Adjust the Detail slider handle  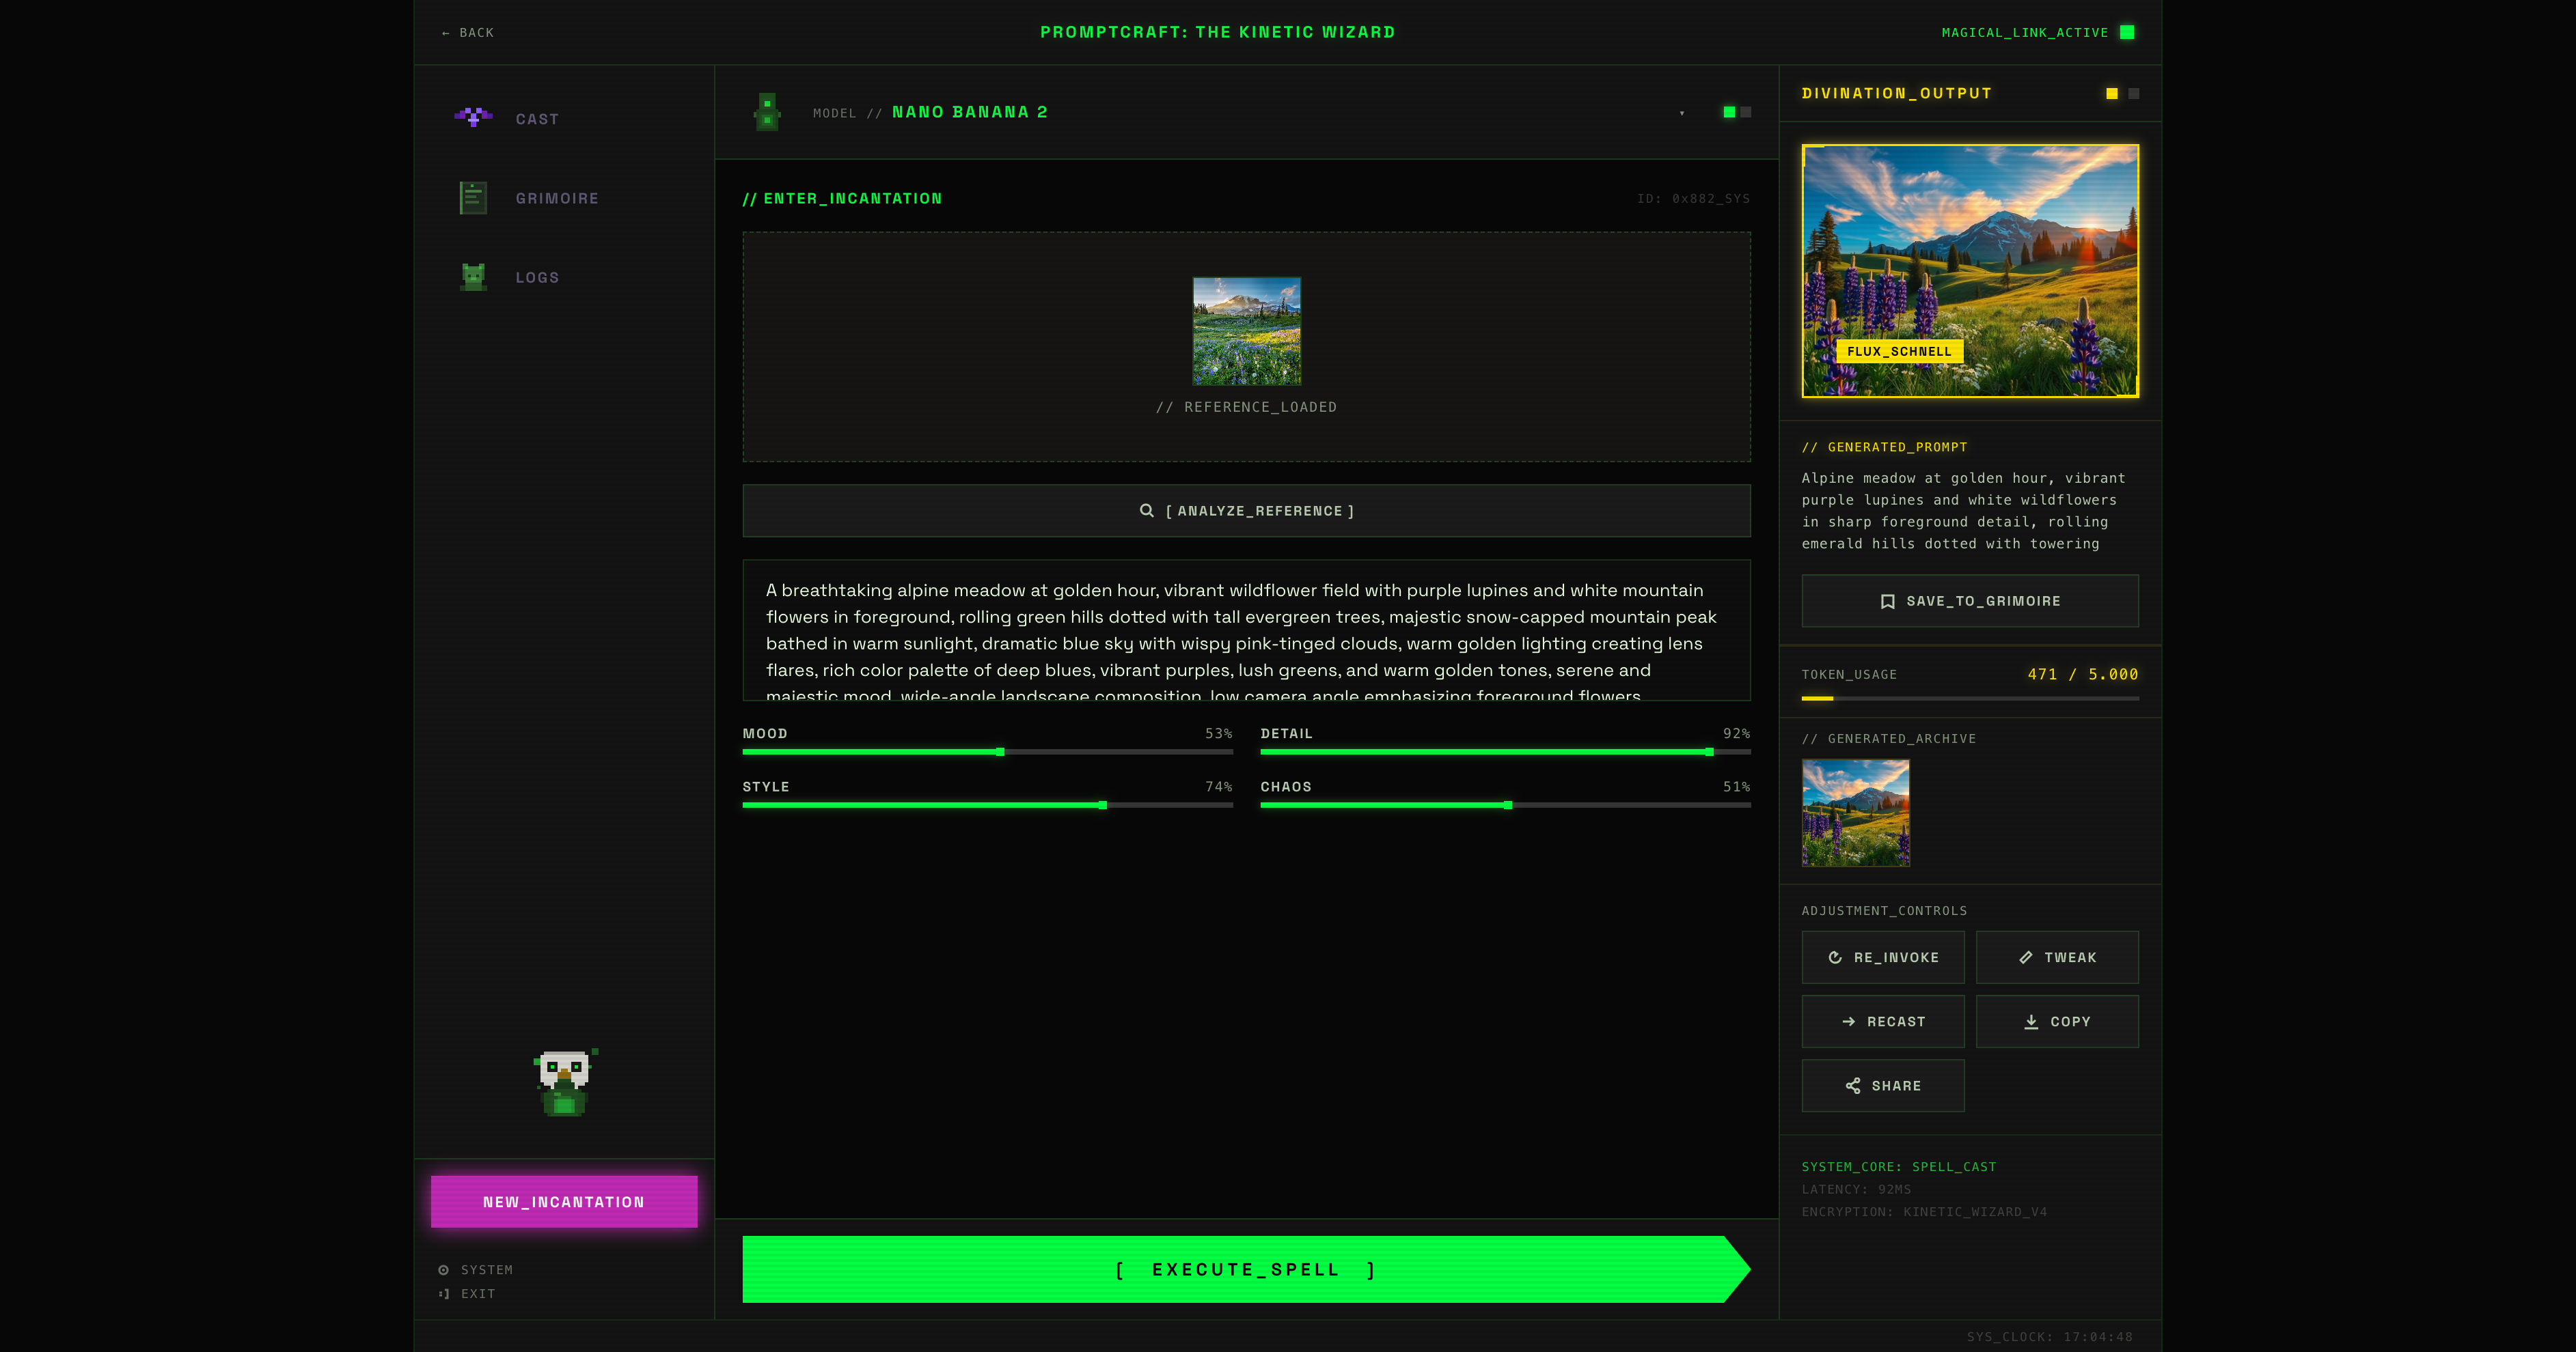point(1710,751)
